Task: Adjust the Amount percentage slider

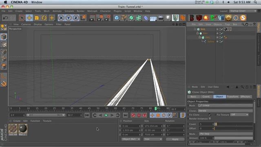Action: point(234,138)
